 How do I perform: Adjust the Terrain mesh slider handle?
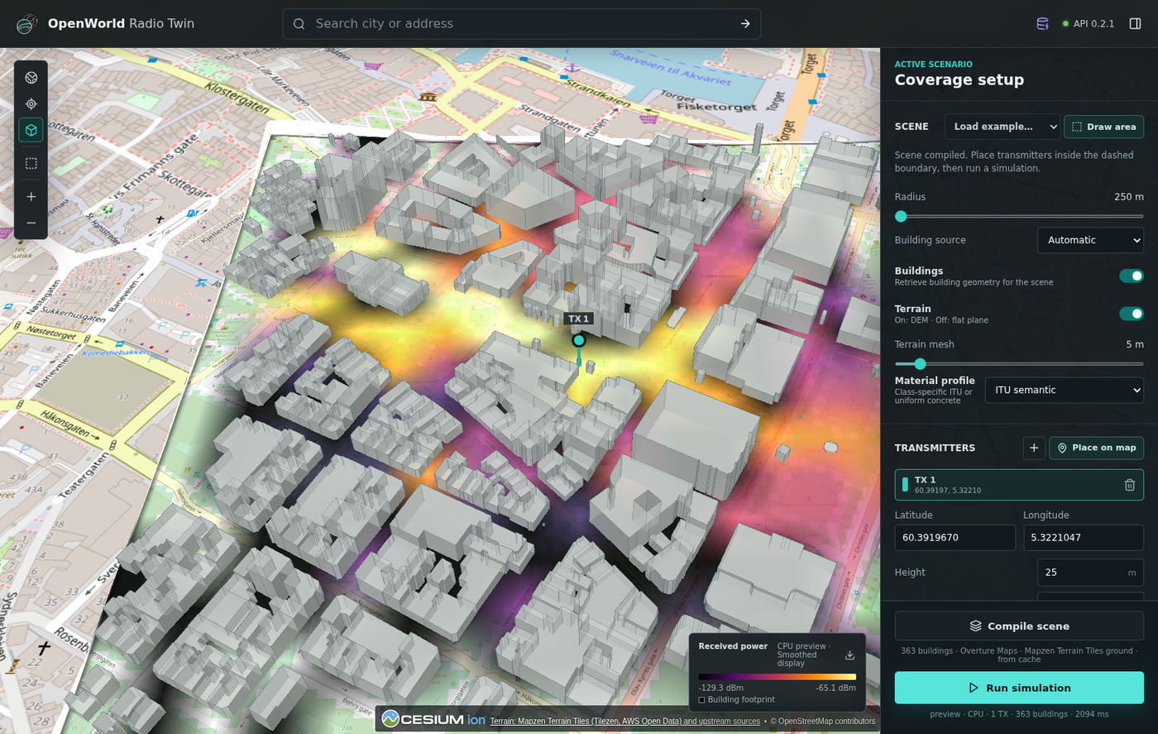[x=920, y=364]
